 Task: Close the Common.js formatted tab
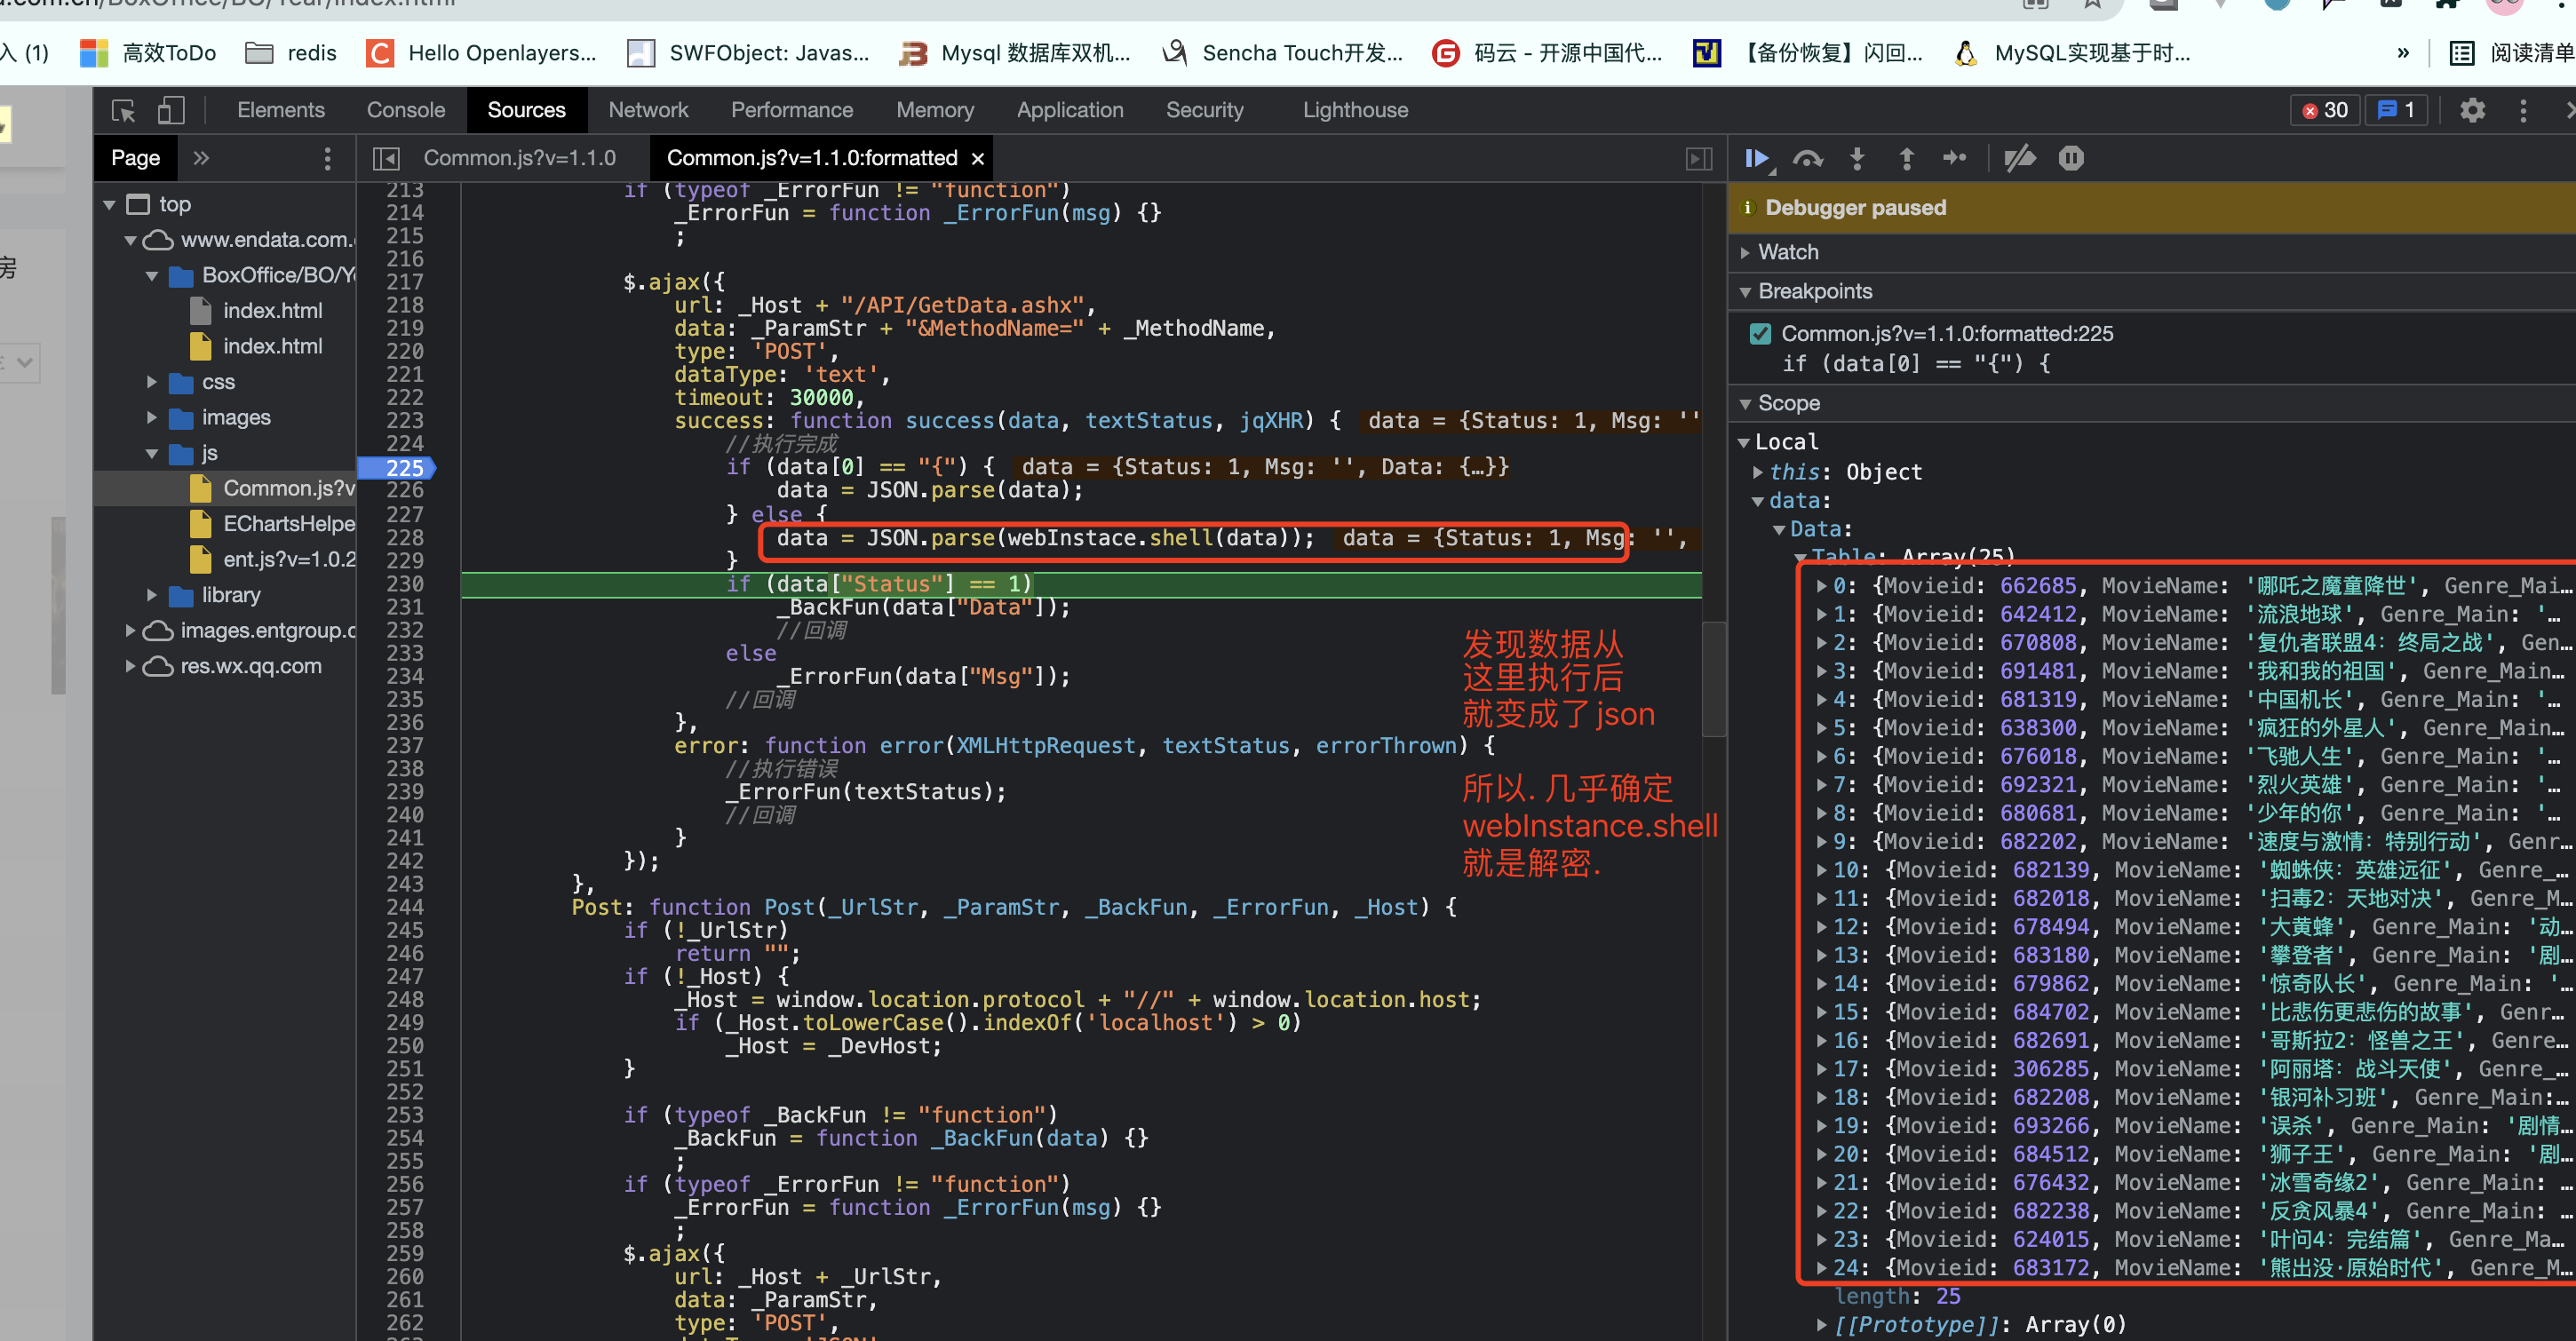tap(978, 158)
